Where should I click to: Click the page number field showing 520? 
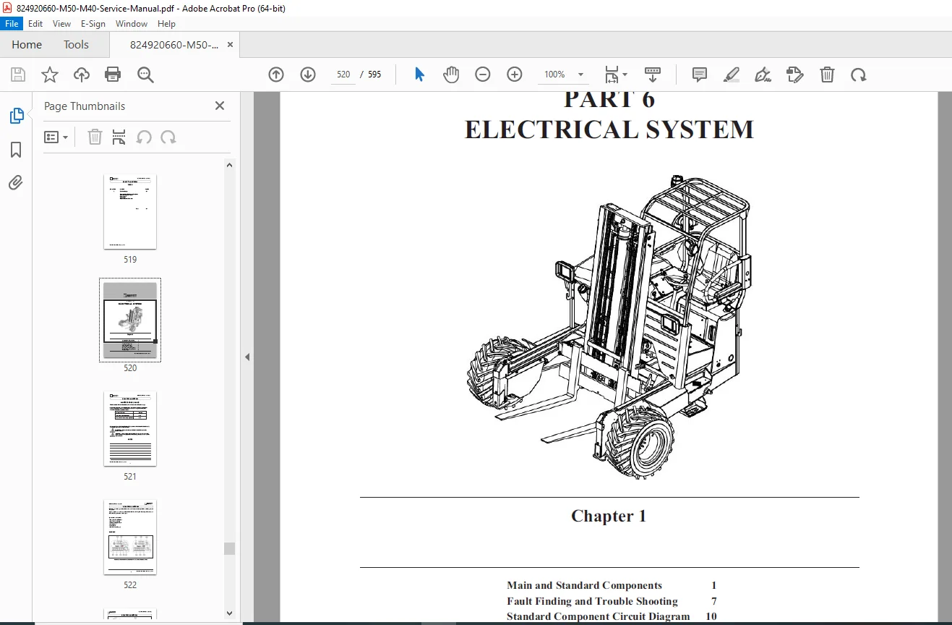[x=343, y=75]
